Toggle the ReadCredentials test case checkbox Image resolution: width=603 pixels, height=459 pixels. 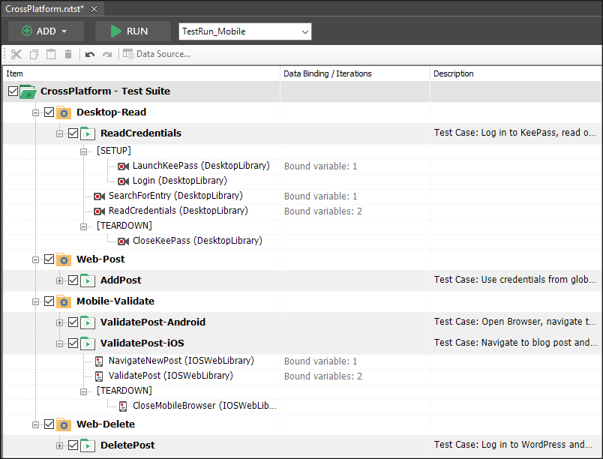pyautogui.click(x=73, y=133)
